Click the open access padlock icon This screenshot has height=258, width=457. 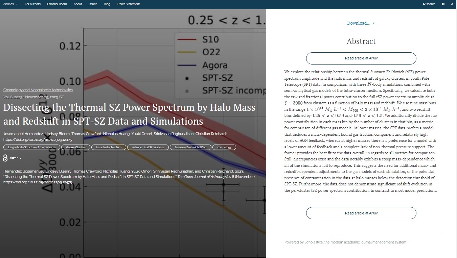click(x=5, y=158)
